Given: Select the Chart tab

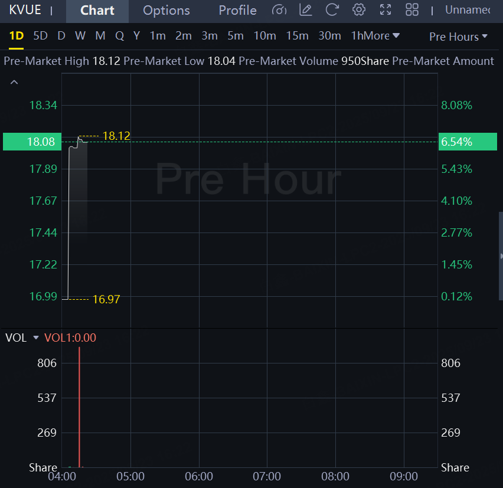Looking at the screenshot, I should (97, 11).
